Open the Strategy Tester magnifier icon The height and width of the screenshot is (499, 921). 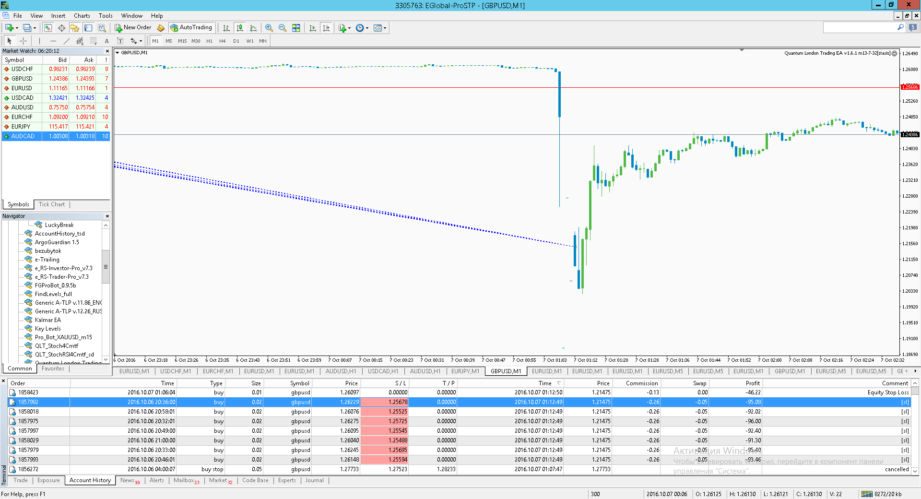[x=102, y=28]
